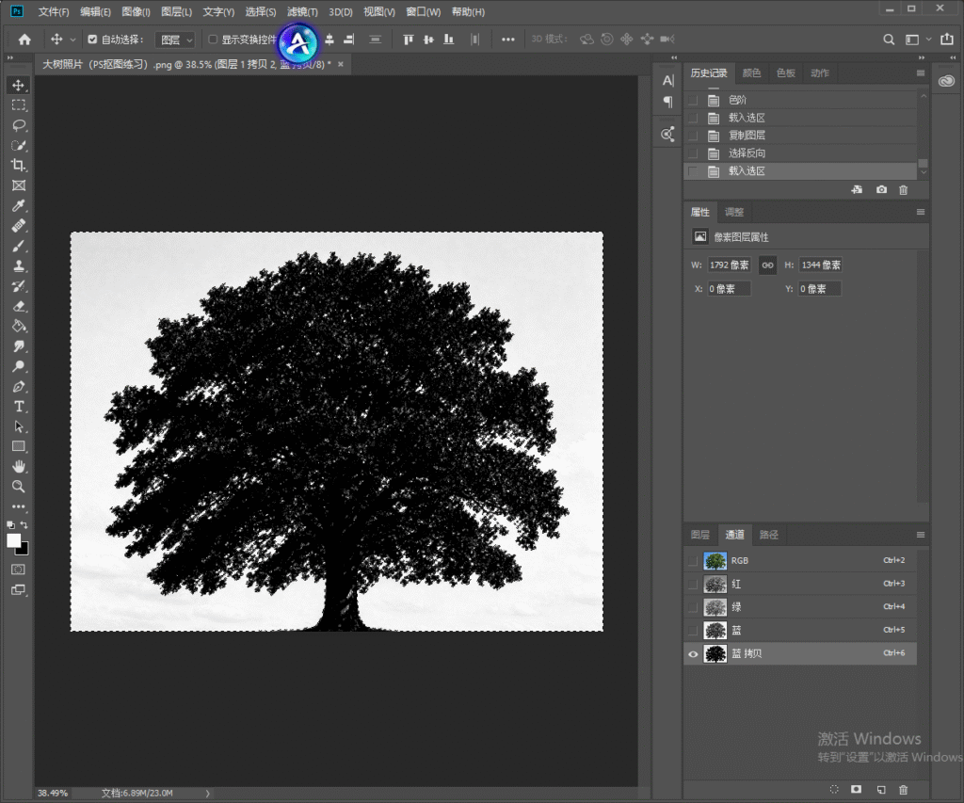Screen dimensions: 964x803
Task: Click the foreground white color swatch
Action: tap(13, 540)
